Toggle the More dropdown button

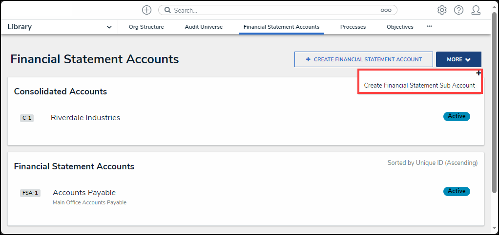click(x=458, y=59)
